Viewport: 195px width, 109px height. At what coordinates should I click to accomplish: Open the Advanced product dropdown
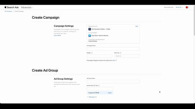(27, 7)
